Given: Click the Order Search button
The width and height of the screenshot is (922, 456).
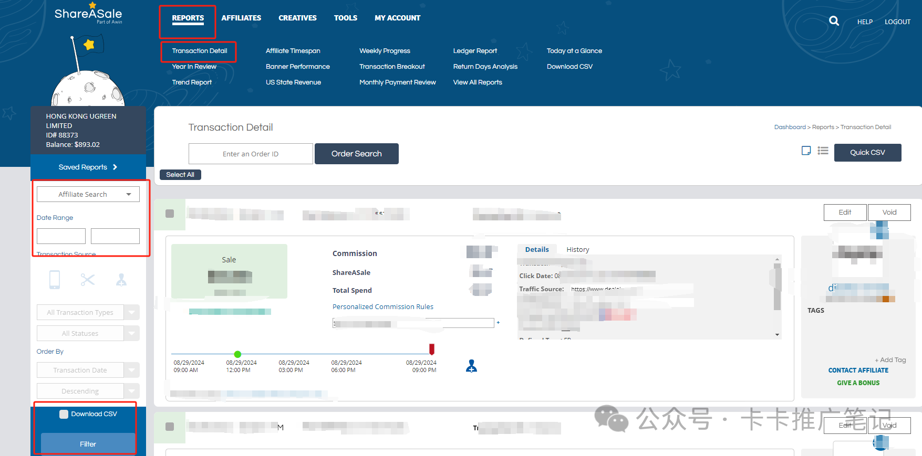Looking at the screenshot, I should click(x=357, y=154).
